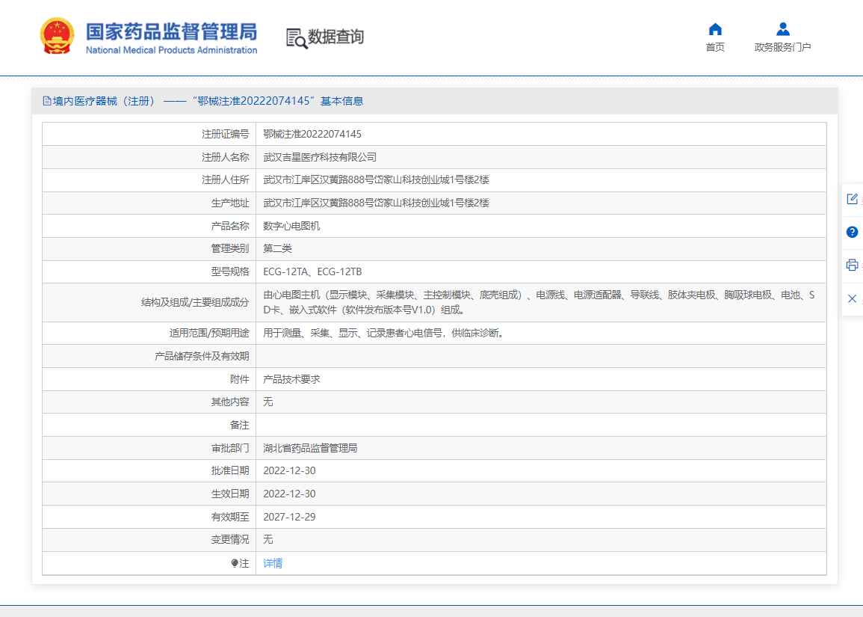Viewport: 863px width, 617px height.
Task: Open 政务服务门户 user portal icon
Action: pos(782,28)
